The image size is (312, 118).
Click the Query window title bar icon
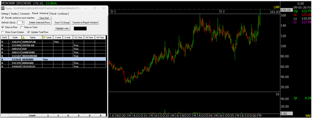tap(2, 8)
